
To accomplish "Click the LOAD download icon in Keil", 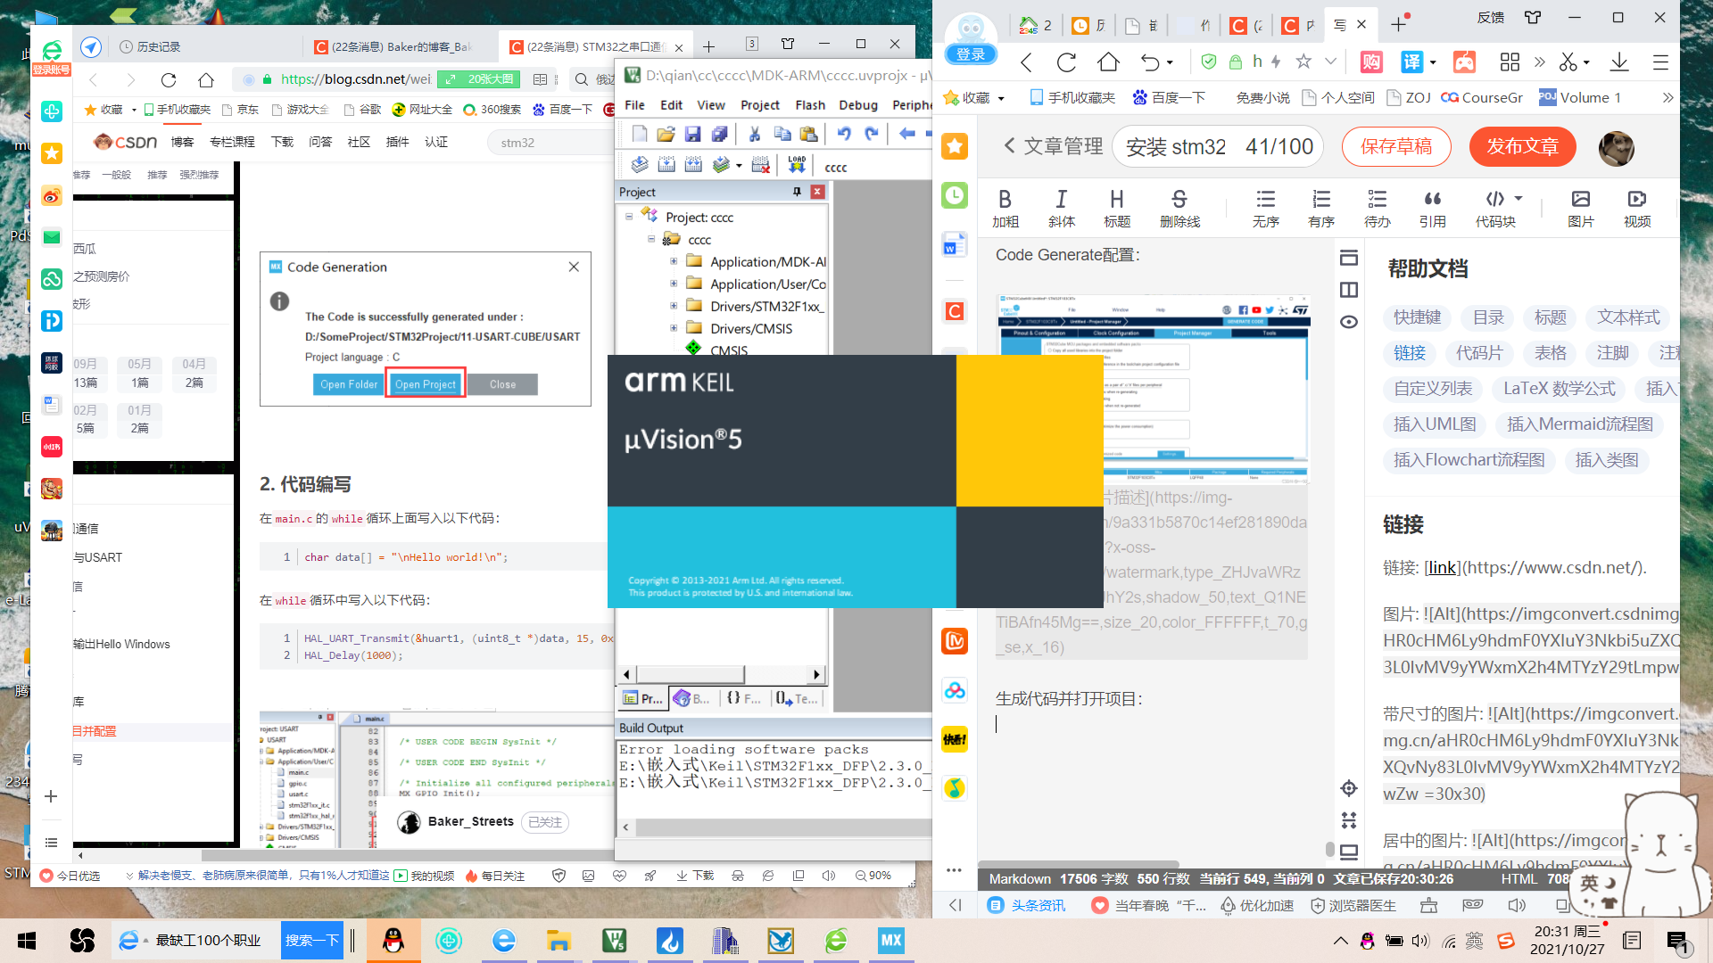I will (797, 165).
